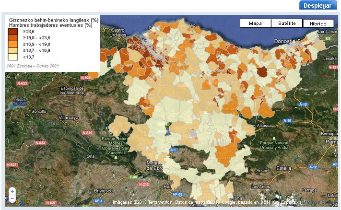The width and height of the screenshot is (341, 210).
Task: Click the Estella city label on map
Action: pyautogui.click(x=284, y=168)
